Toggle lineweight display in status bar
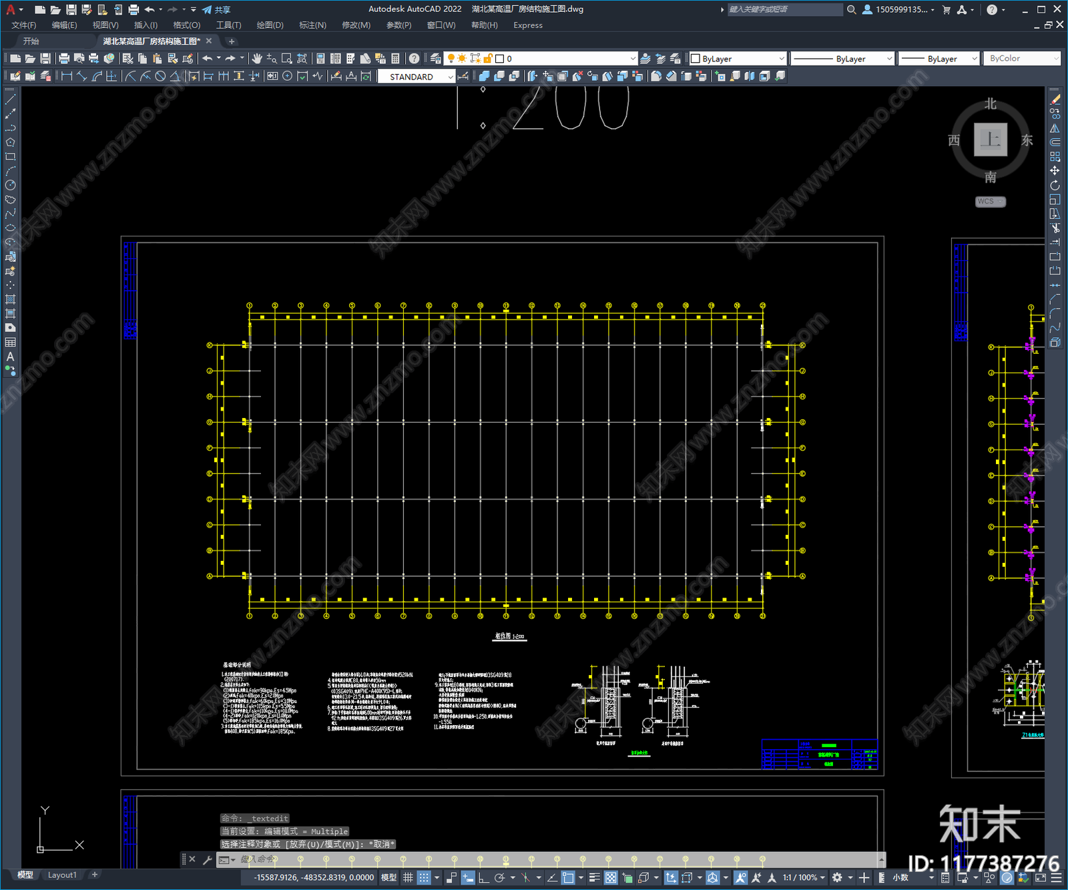 tap(594, 877)
